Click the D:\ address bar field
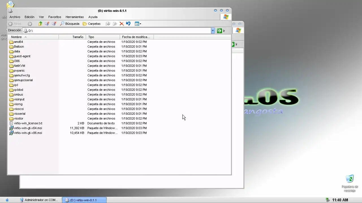This screenshot has width=362, height=203. click(117, 30)
